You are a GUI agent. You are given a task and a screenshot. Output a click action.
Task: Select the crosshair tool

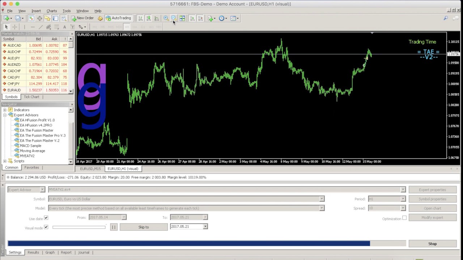pos(15,27)
